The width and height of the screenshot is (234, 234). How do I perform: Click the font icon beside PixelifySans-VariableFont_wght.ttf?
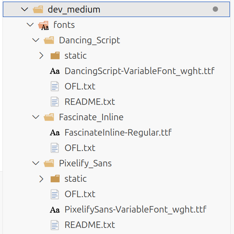point(55,210)
